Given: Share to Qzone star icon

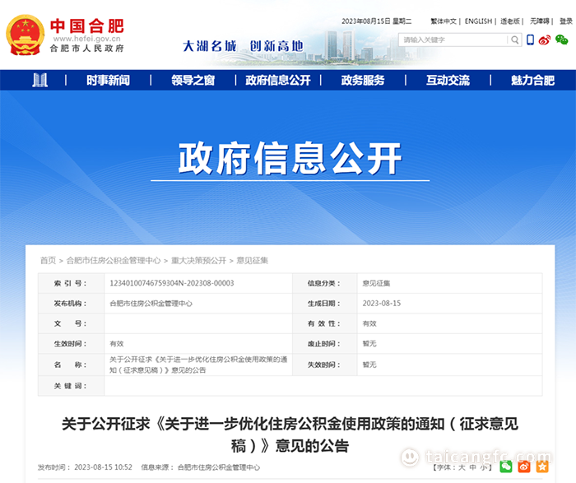Looking at the screenshot, I should pyautogui.click(x=542, y=467).
